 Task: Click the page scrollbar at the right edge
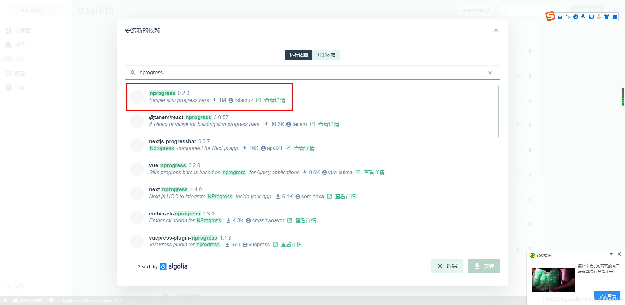[x=623, y=97]
